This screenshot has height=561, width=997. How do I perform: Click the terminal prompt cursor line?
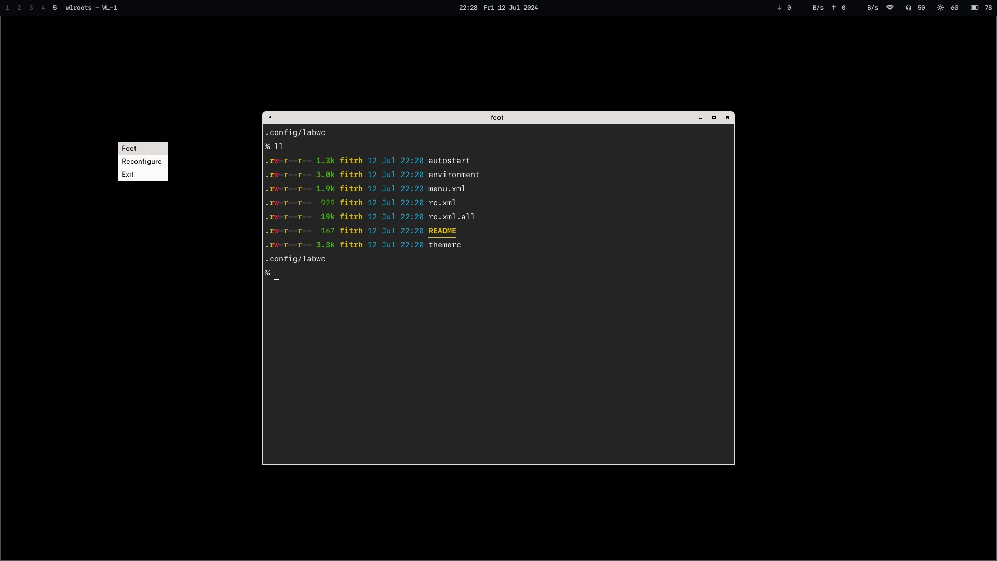272,274
